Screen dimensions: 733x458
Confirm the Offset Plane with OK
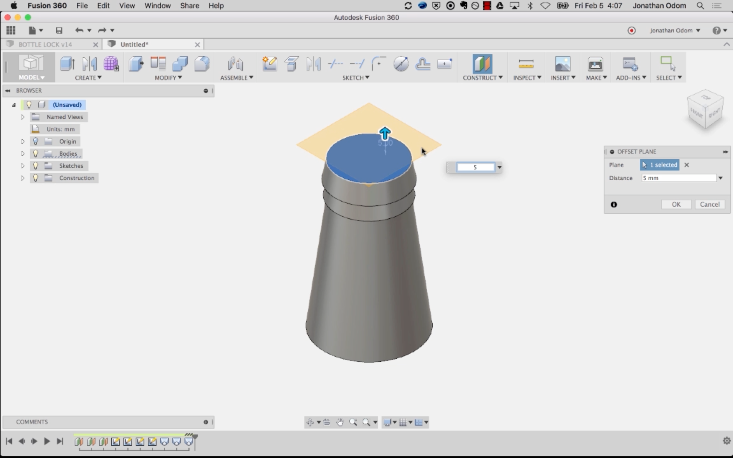676,204
